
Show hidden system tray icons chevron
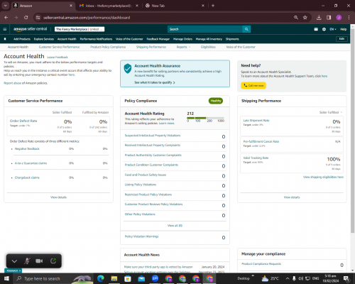coord(288,278)
